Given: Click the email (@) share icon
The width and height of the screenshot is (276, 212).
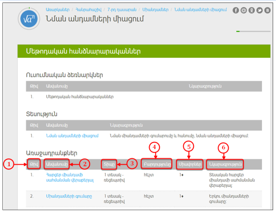Looking at the screenshot, I should click(244, 10).
